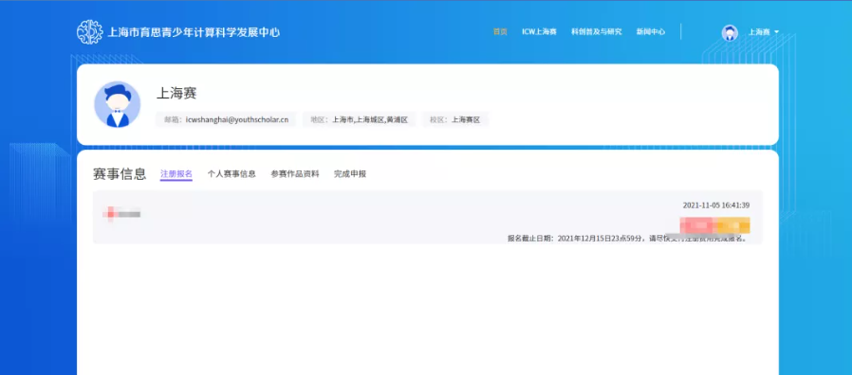Image resolution: width=852 pixels, height=375 pixels.
Task: Switch to 参赛作品资料 tab
Action: [295, 174]
